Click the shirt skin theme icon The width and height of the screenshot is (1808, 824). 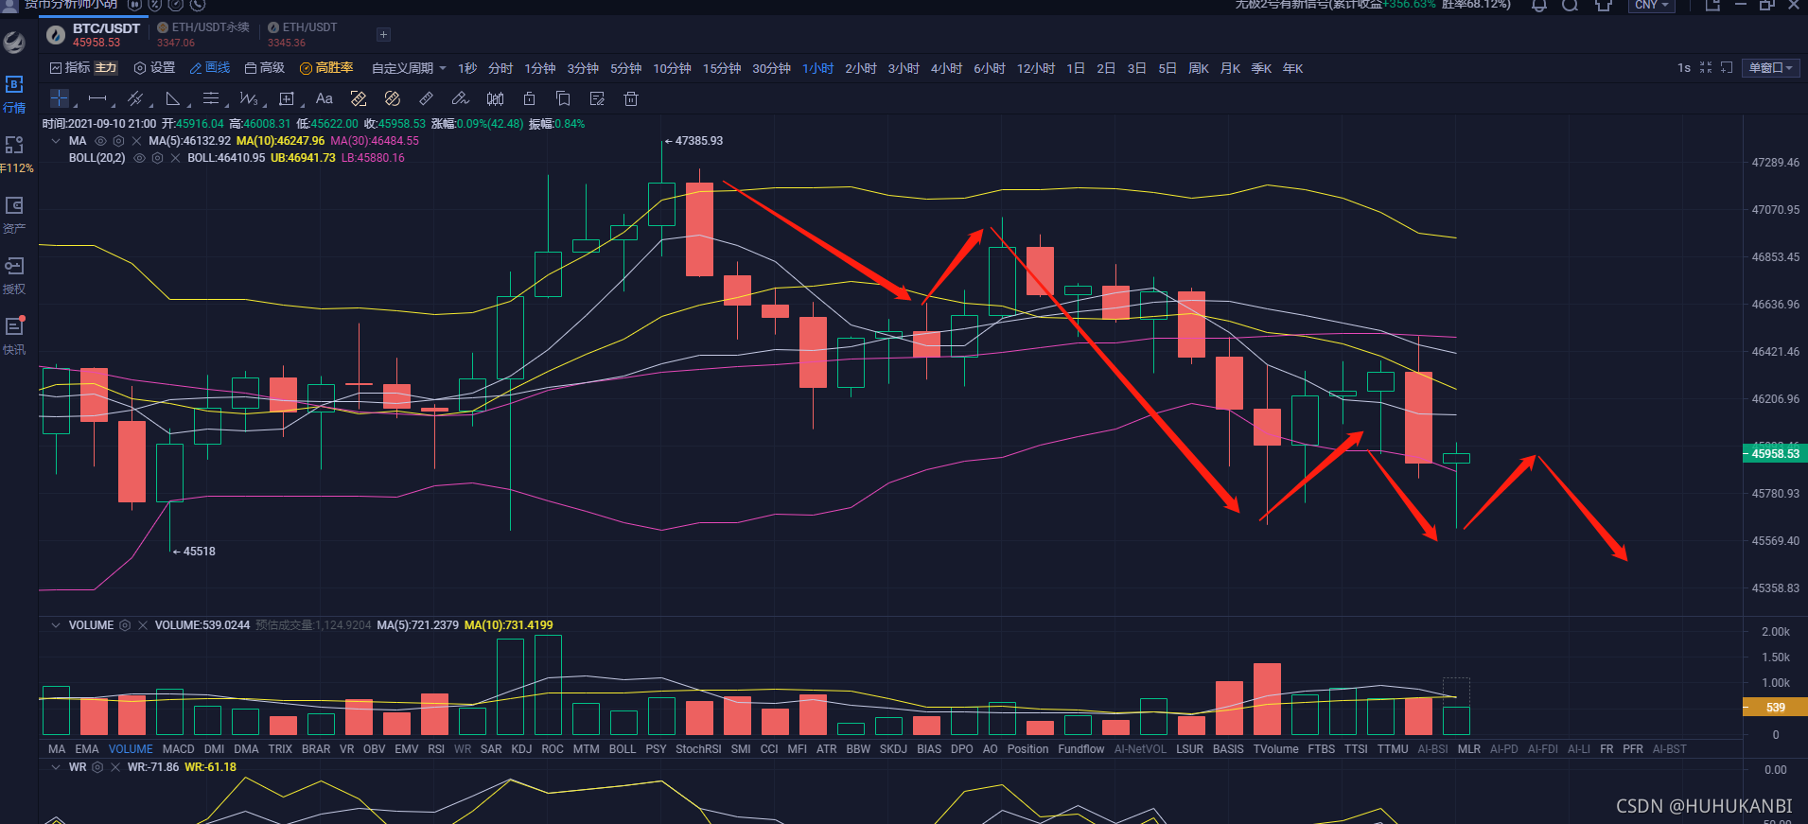point(1603,6)
